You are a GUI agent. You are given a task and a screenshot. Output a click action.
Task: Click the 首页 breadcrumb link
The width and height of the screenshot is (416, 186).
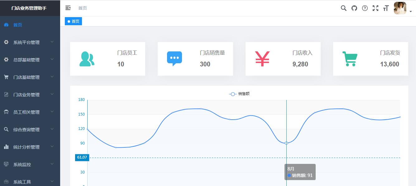tap(83, 8)
